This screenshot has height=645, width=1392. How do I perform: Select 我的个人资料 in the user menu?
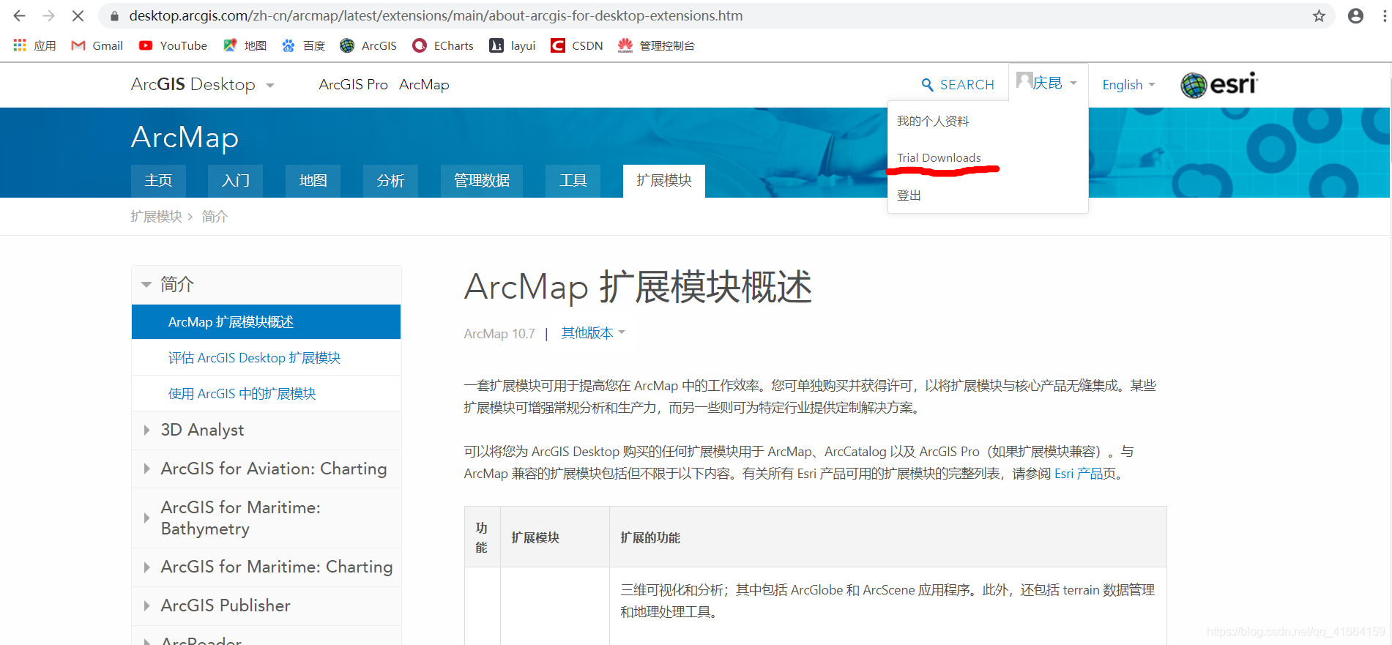(x=933, y=122)
